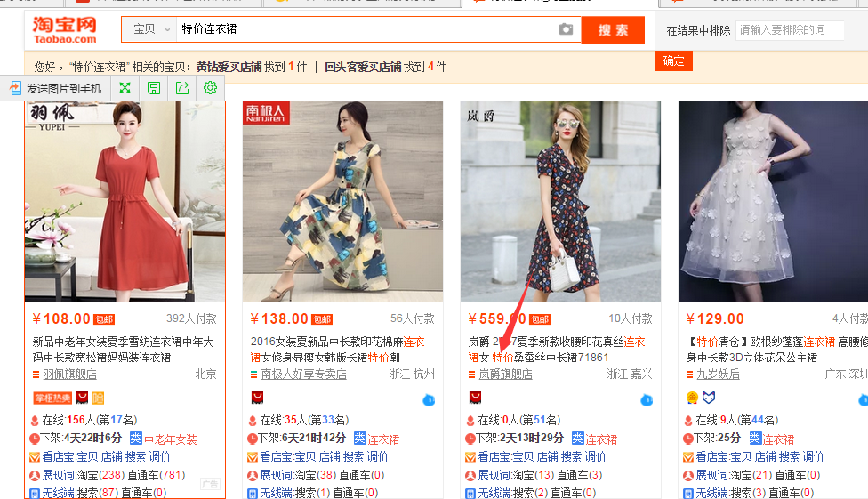Image resolution: width=868 pixels, height=499 pixels.
Task: Open the gear settings icon in floating toolbar
Action: pos(210,87)
